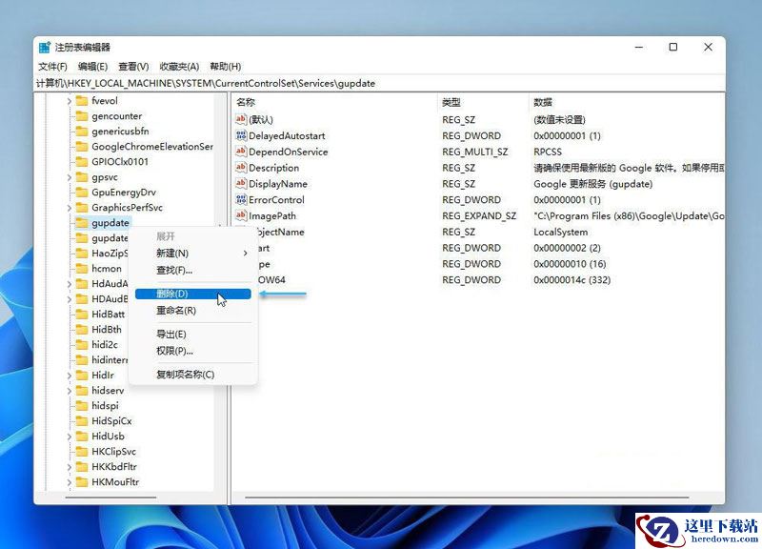Expand the HKMouFltr tree node
Viewport: 762px width, 549px height.
[x=69, y=482]
